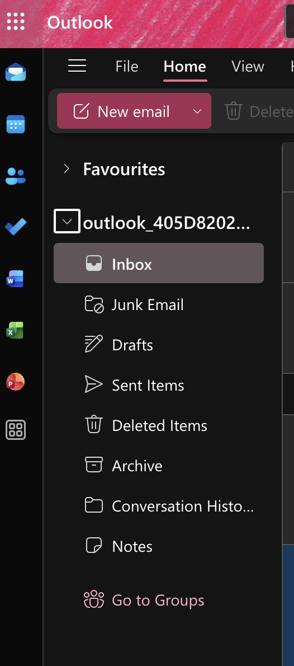
Task: Open the Mail app in sidebar
Action: coord(16,72)
